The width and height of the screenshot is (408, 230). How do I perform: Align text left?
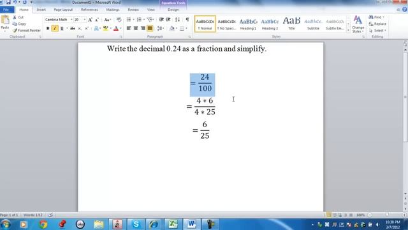click(129, 28)
